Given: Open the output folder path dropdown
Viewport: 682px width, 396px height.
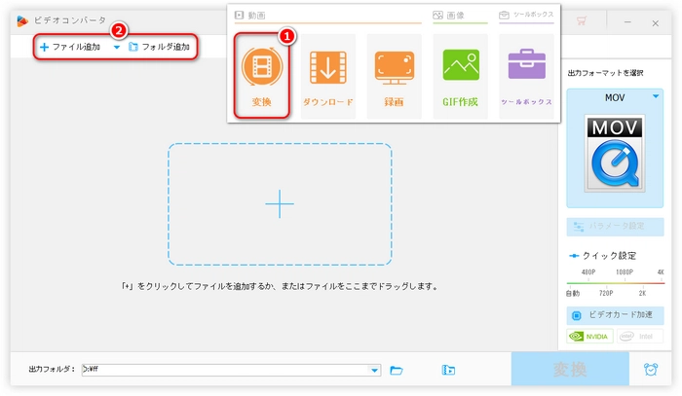Looking at the screenshot, I should coord(375,370).
